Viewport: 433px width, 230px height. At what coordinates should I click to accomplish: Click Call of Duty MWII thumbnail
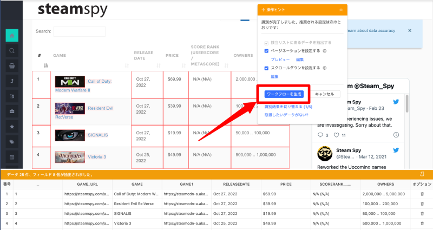point(70,82)
